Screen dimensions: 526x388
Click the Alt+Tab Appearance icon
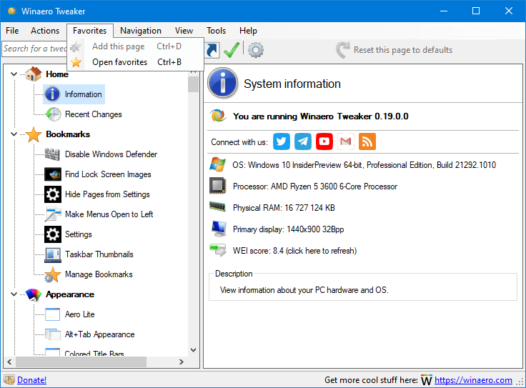(x=53, y=334)
